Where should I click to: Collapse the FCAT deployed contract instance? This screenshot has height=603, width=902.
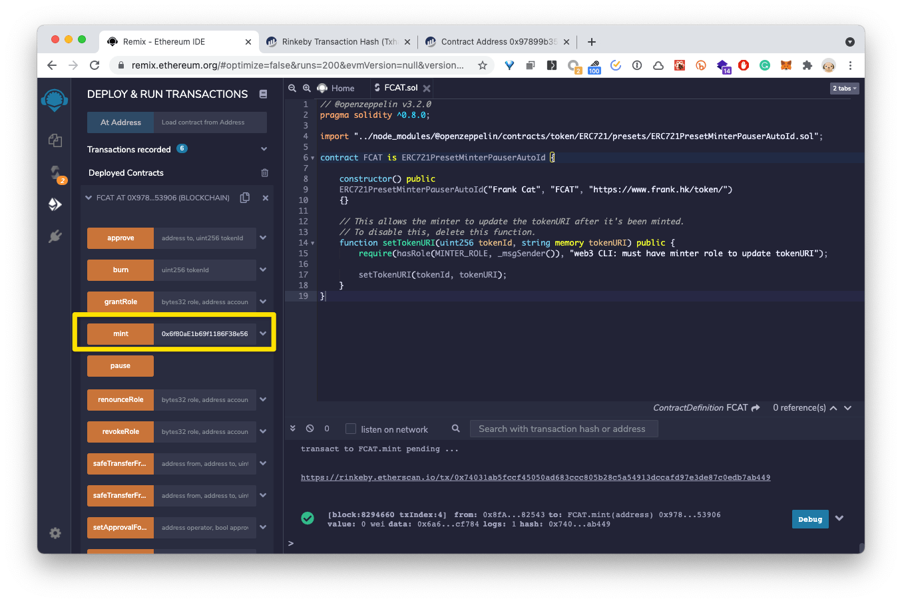[89, 198]
